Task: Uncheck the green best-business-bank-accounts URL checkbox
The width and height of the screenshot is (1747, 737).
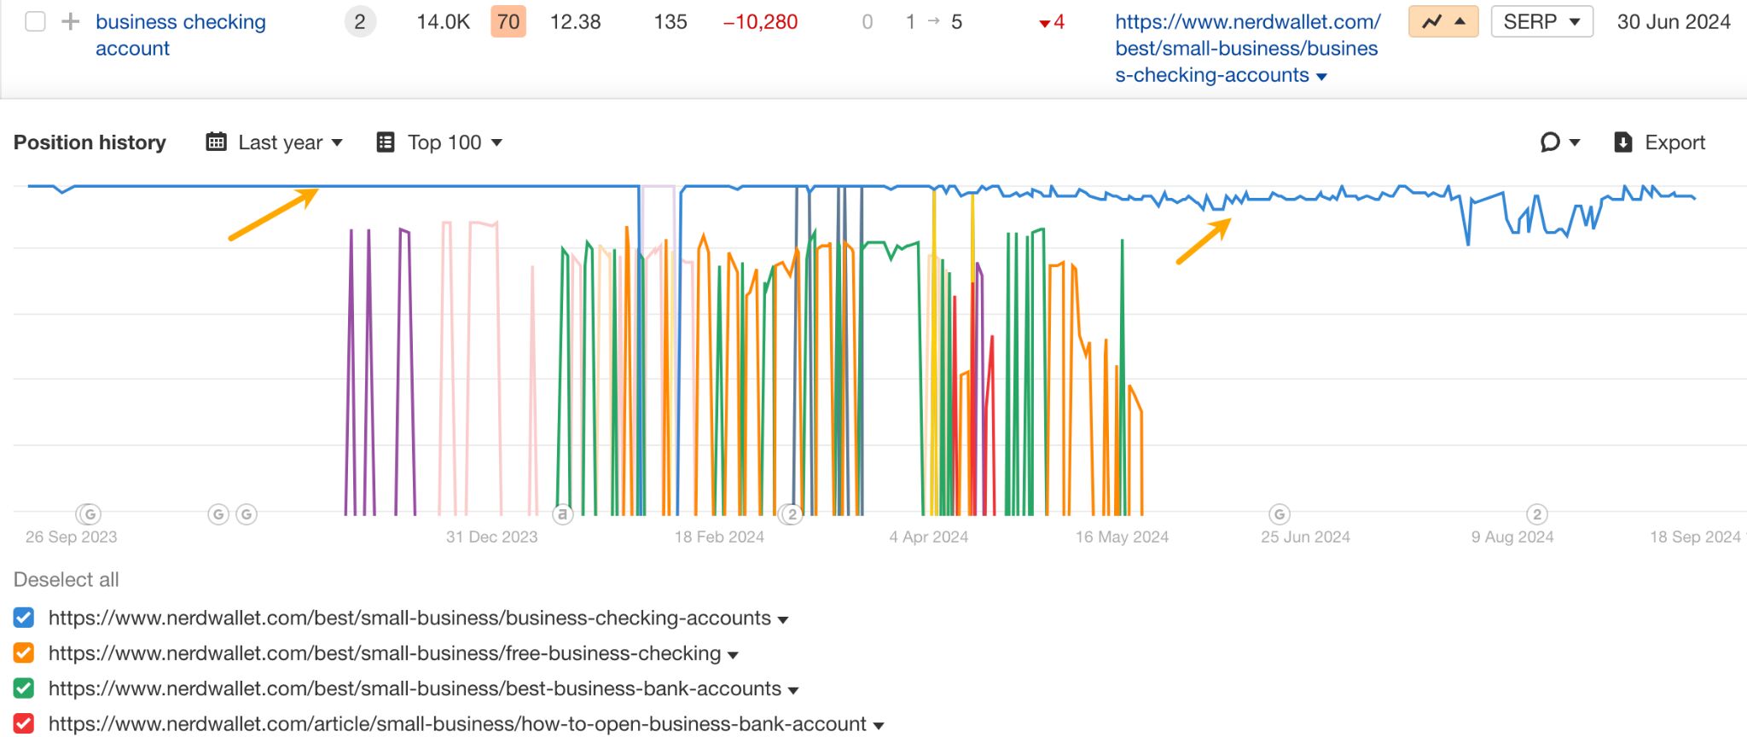Action: [24, 688]
